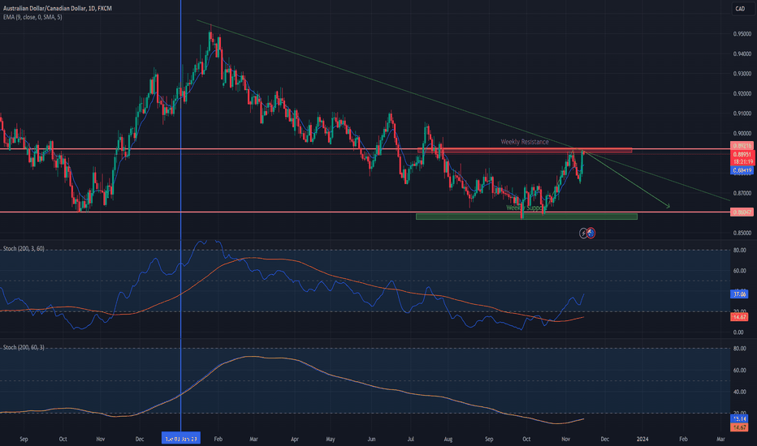The width and height of the screenshot is (757, 446).
Task: Click the Jun label on time axis
Action: 371,440
